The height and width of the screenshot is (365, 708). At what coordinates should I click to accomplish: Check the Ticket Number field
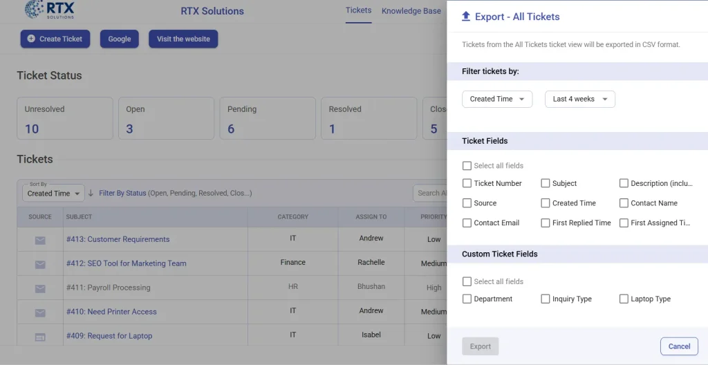467,183
